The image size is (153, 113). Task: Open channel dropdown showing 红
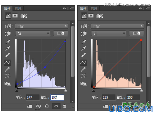(108, 33)
